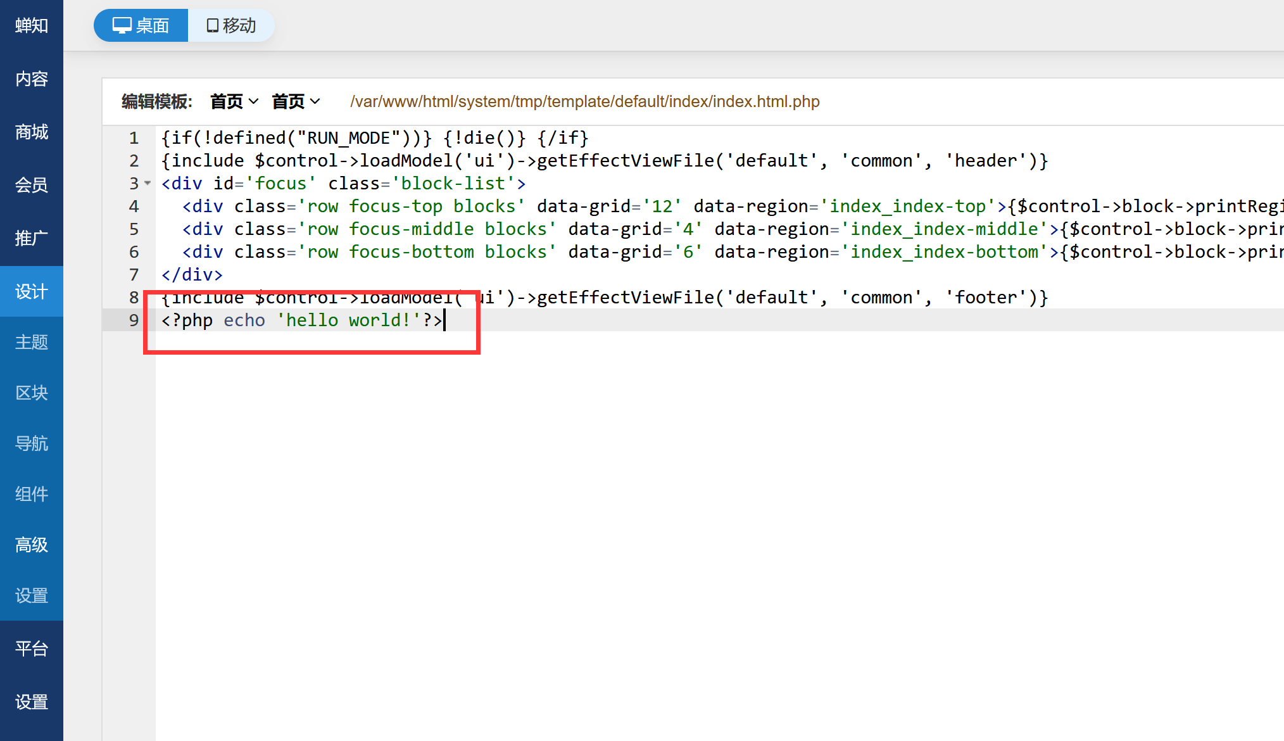Open 导航 under design menu
This screenshot has width=1284, height=741.
[32, 443]
